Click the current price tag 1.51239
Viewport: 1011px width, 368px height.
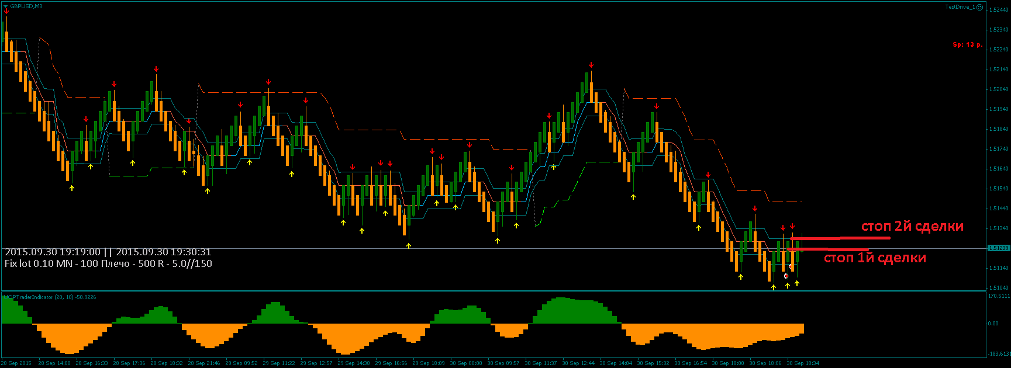click(x=998, y=248)
